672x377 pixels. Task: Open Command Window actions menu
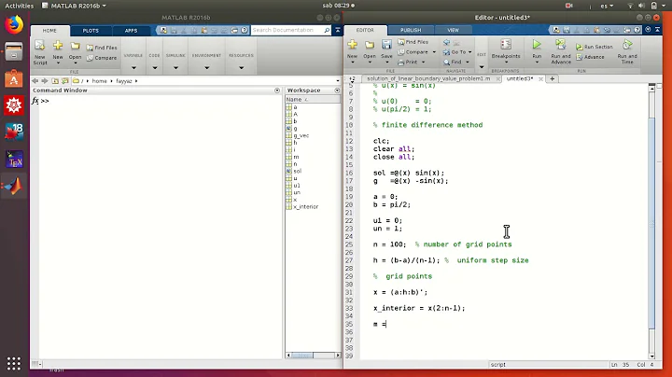pos(277,91)
